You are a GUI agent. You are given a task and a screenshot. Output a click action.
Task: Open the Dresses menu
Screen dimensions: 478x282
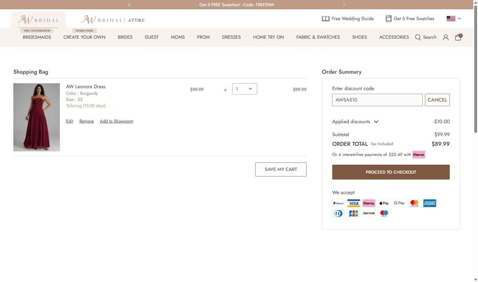point(231,37)
